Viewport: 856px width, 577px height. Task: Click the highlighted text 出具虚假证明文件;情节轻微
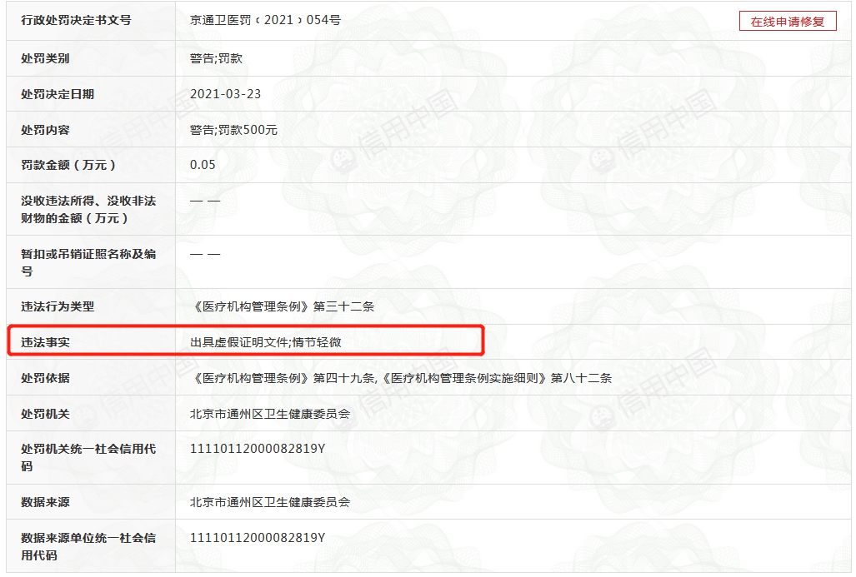tap(265, 342)
